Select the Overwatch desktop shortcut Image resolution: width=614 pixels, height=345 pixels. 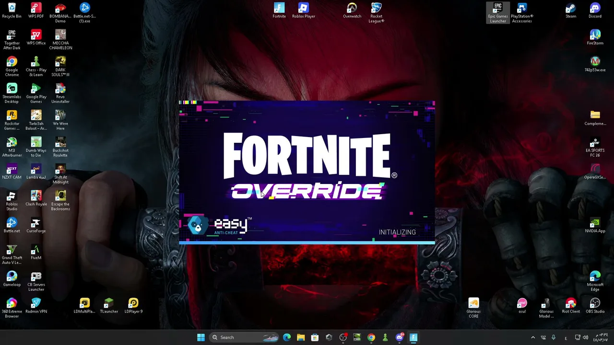pos(352,11)
